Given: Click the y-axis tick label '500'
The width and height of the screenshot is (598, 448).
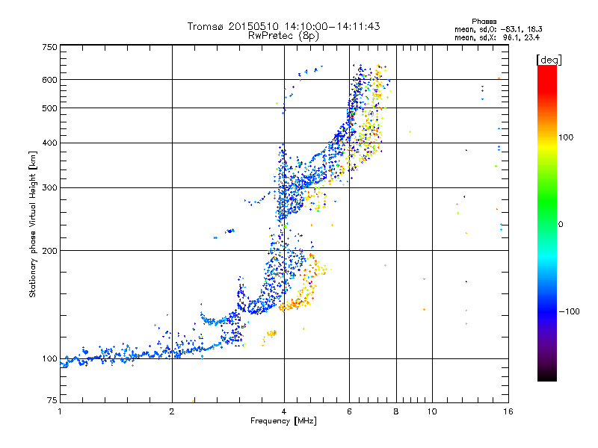Looking at the screenshot, I should pos(49,108).
